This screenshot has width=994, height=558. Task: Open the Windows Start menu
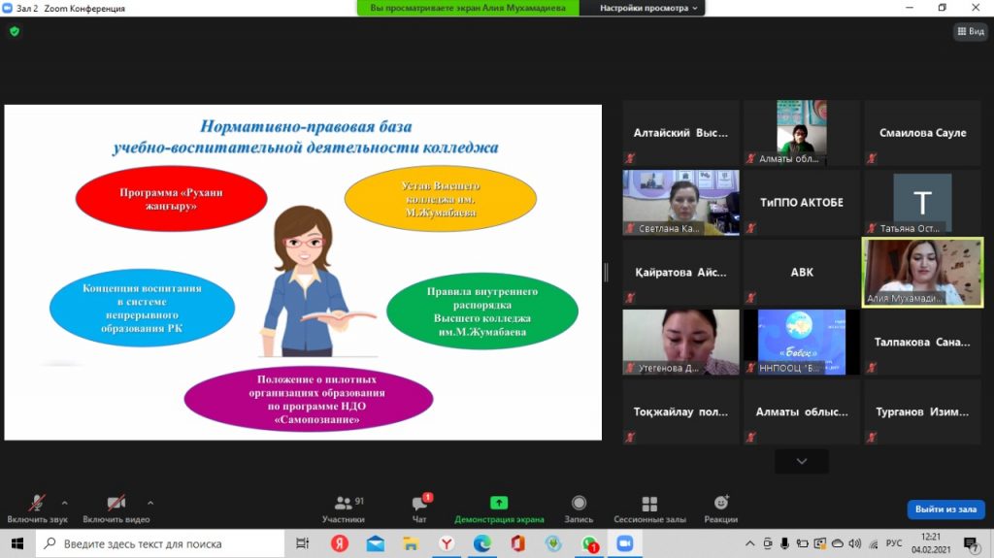(x=17, y=544)
